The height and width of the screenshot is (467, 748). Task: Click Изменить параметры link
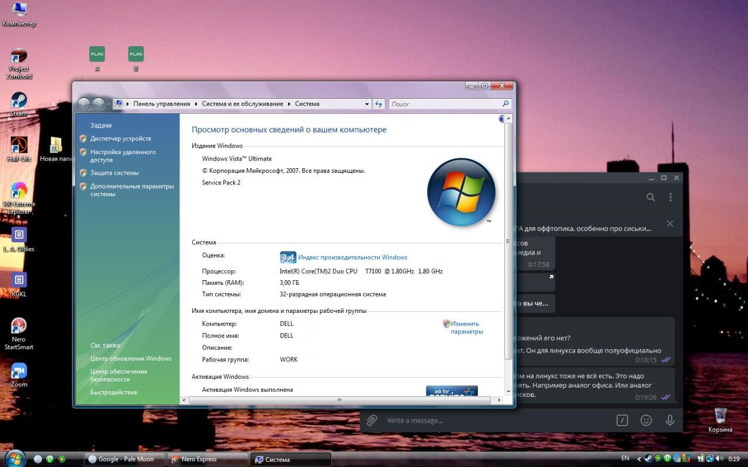pyautogui.click(x=466, y=327)
